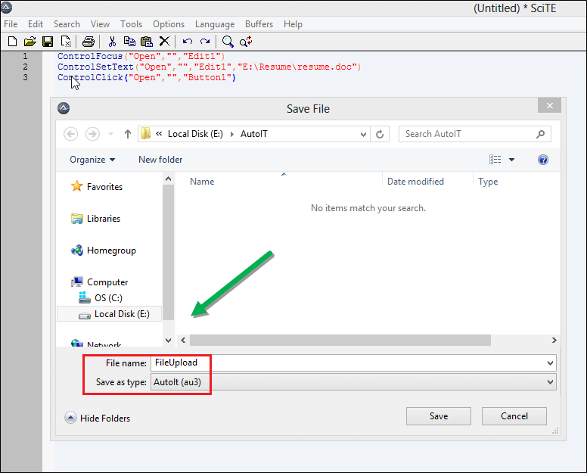The image size is (587, 473).
Task: Click the Find magnifier icon
Action: (228, 41)
